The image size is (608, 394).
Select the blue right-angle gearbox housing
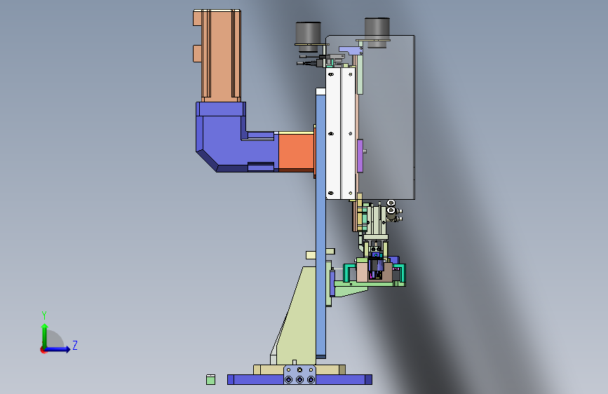point(223,136)
